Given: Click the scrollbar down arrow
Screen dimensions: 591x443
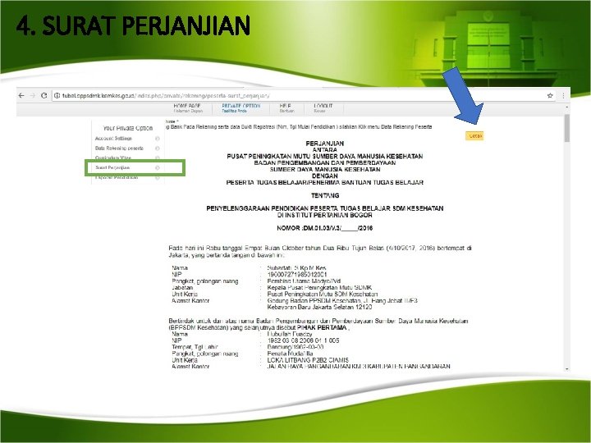Looking at the screenshot, I should pos(567,369).
